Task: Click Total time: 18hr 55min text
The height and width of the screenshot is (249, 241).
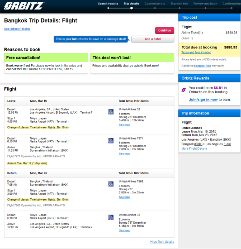Action: [133, 173]
